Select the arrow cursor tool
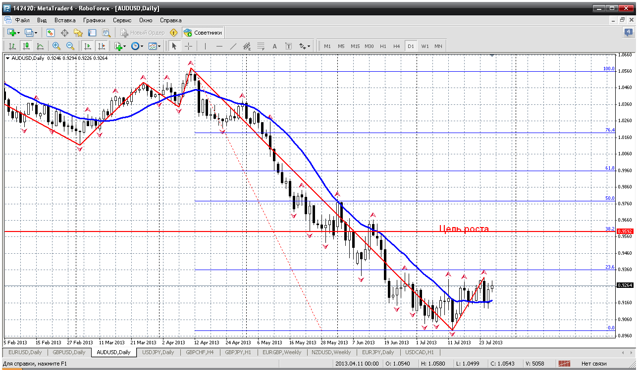 click(174, 46)
